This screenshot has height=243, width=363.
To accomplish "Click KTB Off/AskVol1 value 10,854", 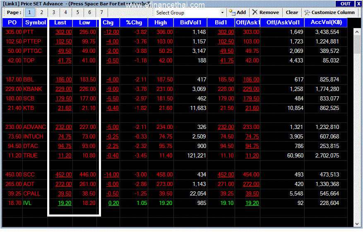I will click(295, 108).
